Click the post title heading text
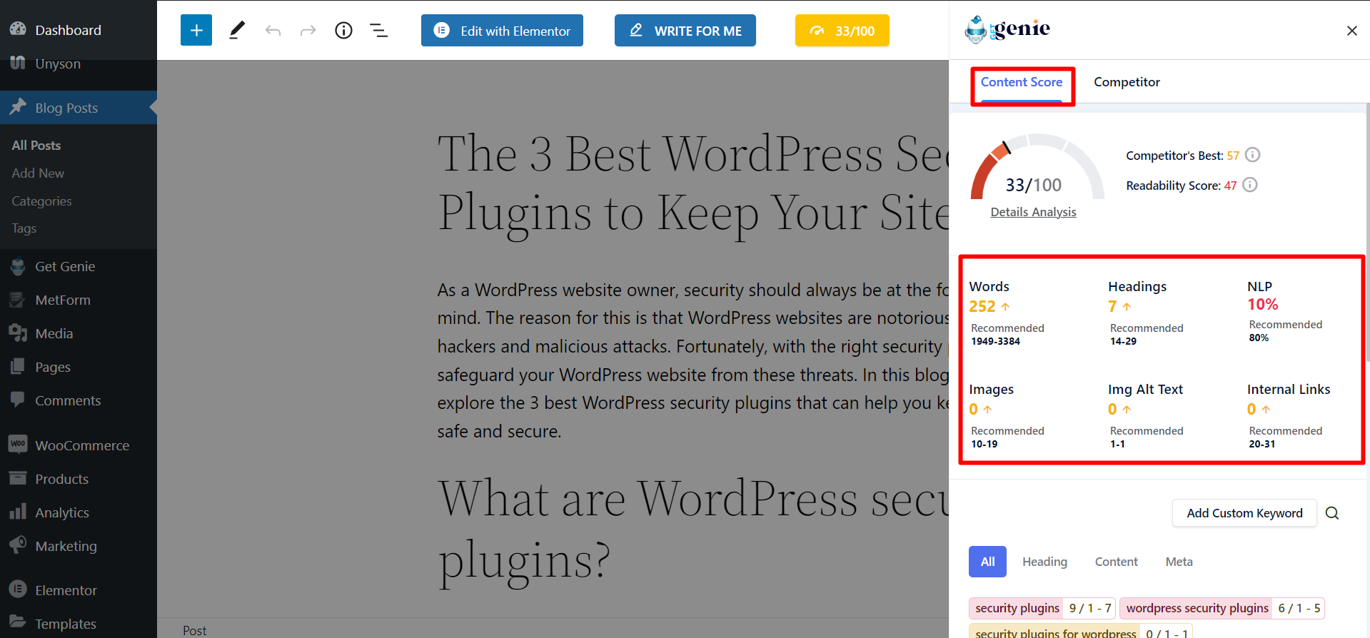The image size is (1370, 638). pyautogui.click(x=693, y=183)
